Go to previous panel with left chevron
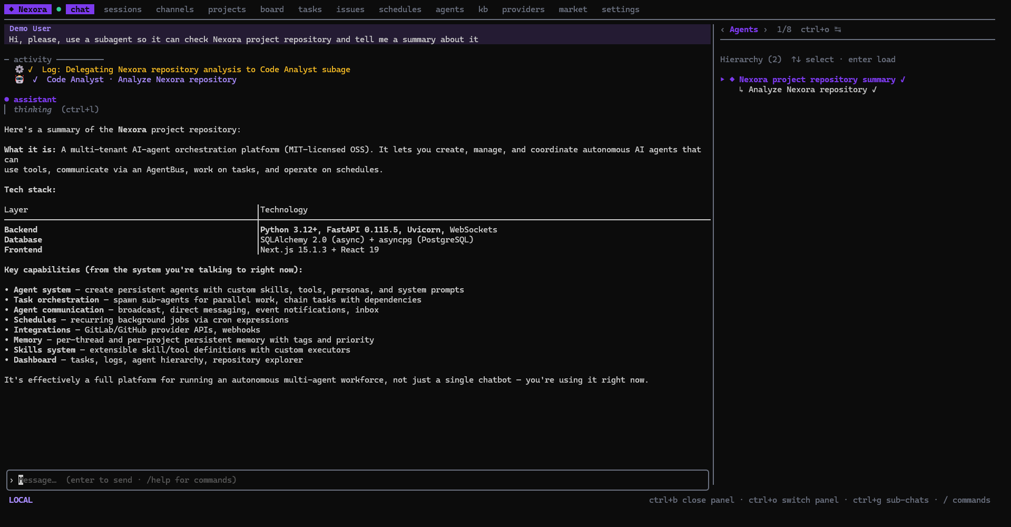The height and width of the screenshot is (527, 1011). coord(722,30)
